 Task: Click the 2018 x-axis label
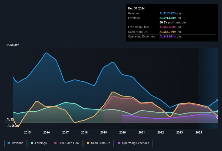[x=84, y=132]
